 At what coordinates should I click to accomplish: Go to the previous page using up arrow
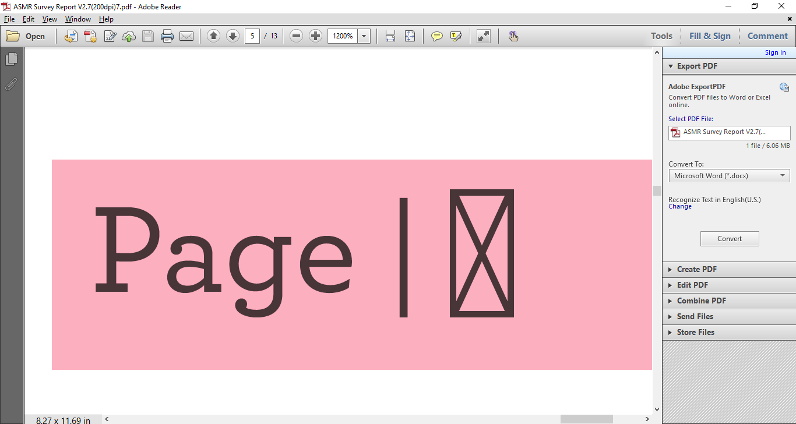click(x=213, y=36)
